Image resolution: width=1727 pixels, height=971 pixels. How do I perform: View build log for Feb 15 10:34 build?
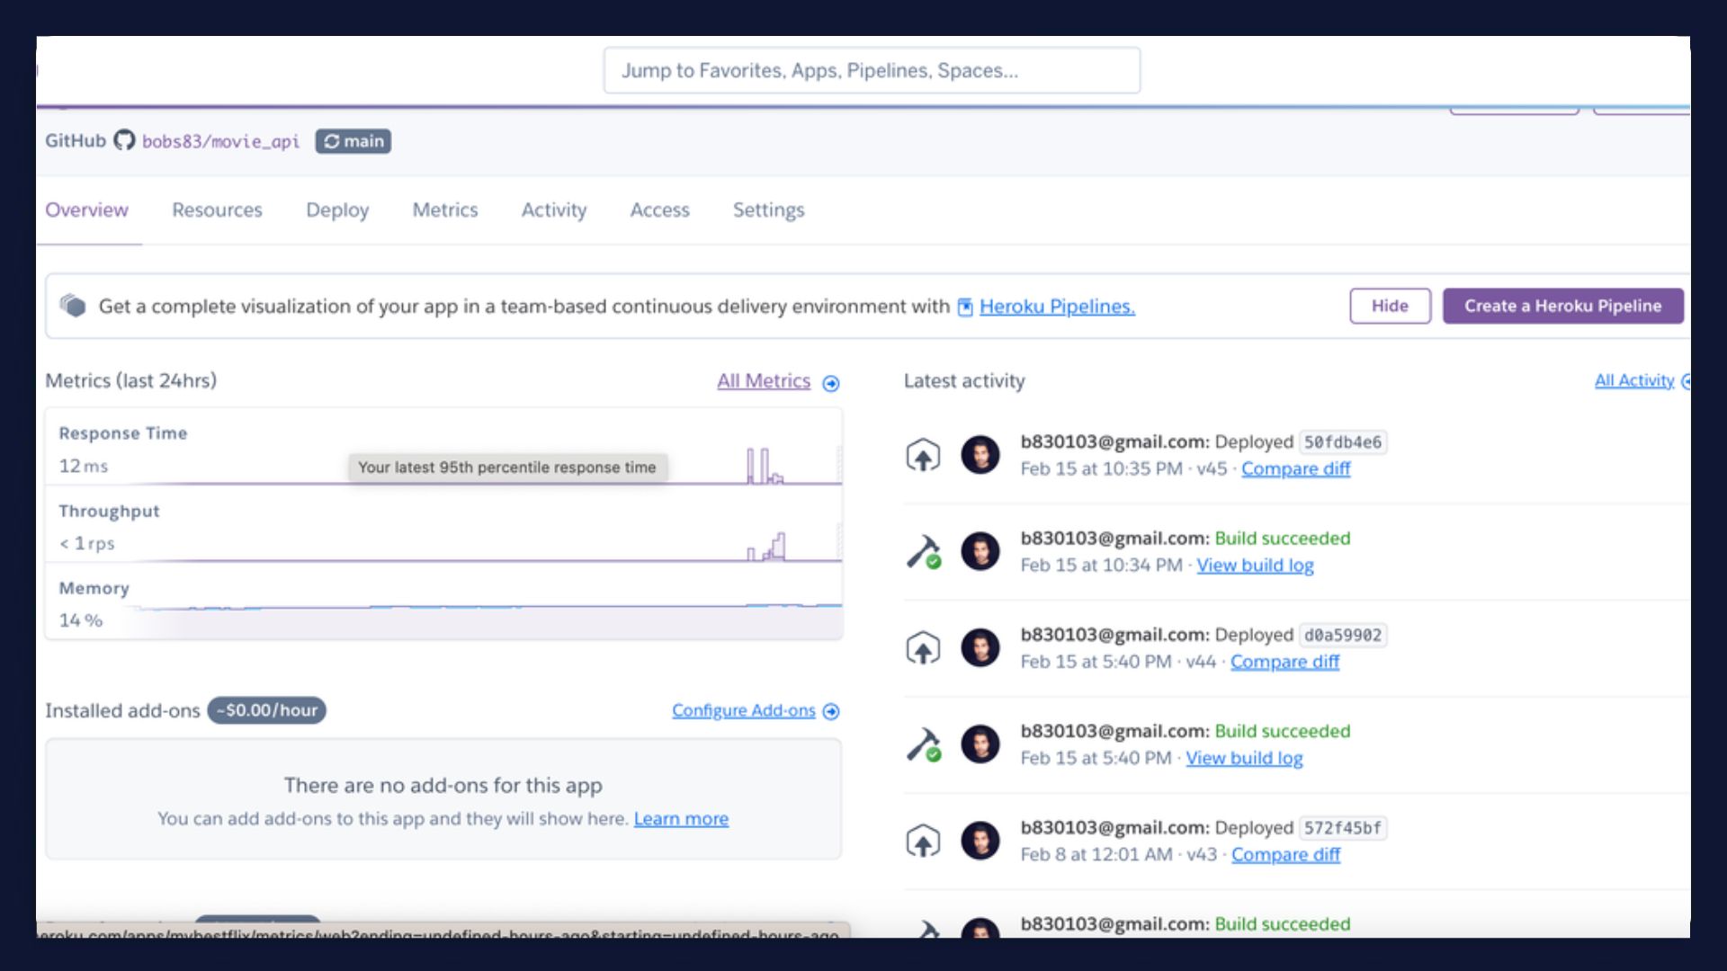[1253, 565]
